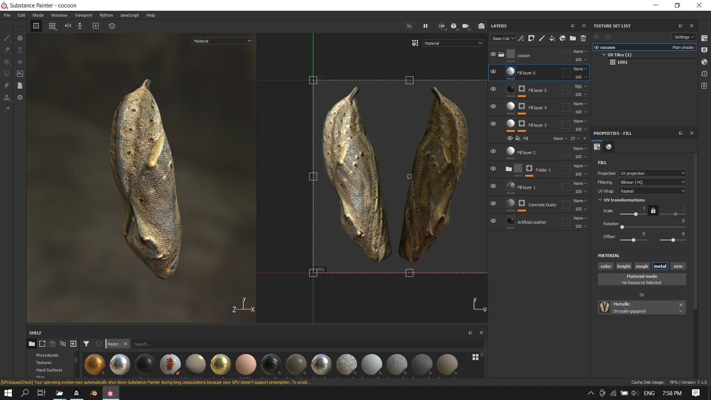711x400 pixels.
Task: Open the Base Color channel dropdown
Action: click(503, 38)
